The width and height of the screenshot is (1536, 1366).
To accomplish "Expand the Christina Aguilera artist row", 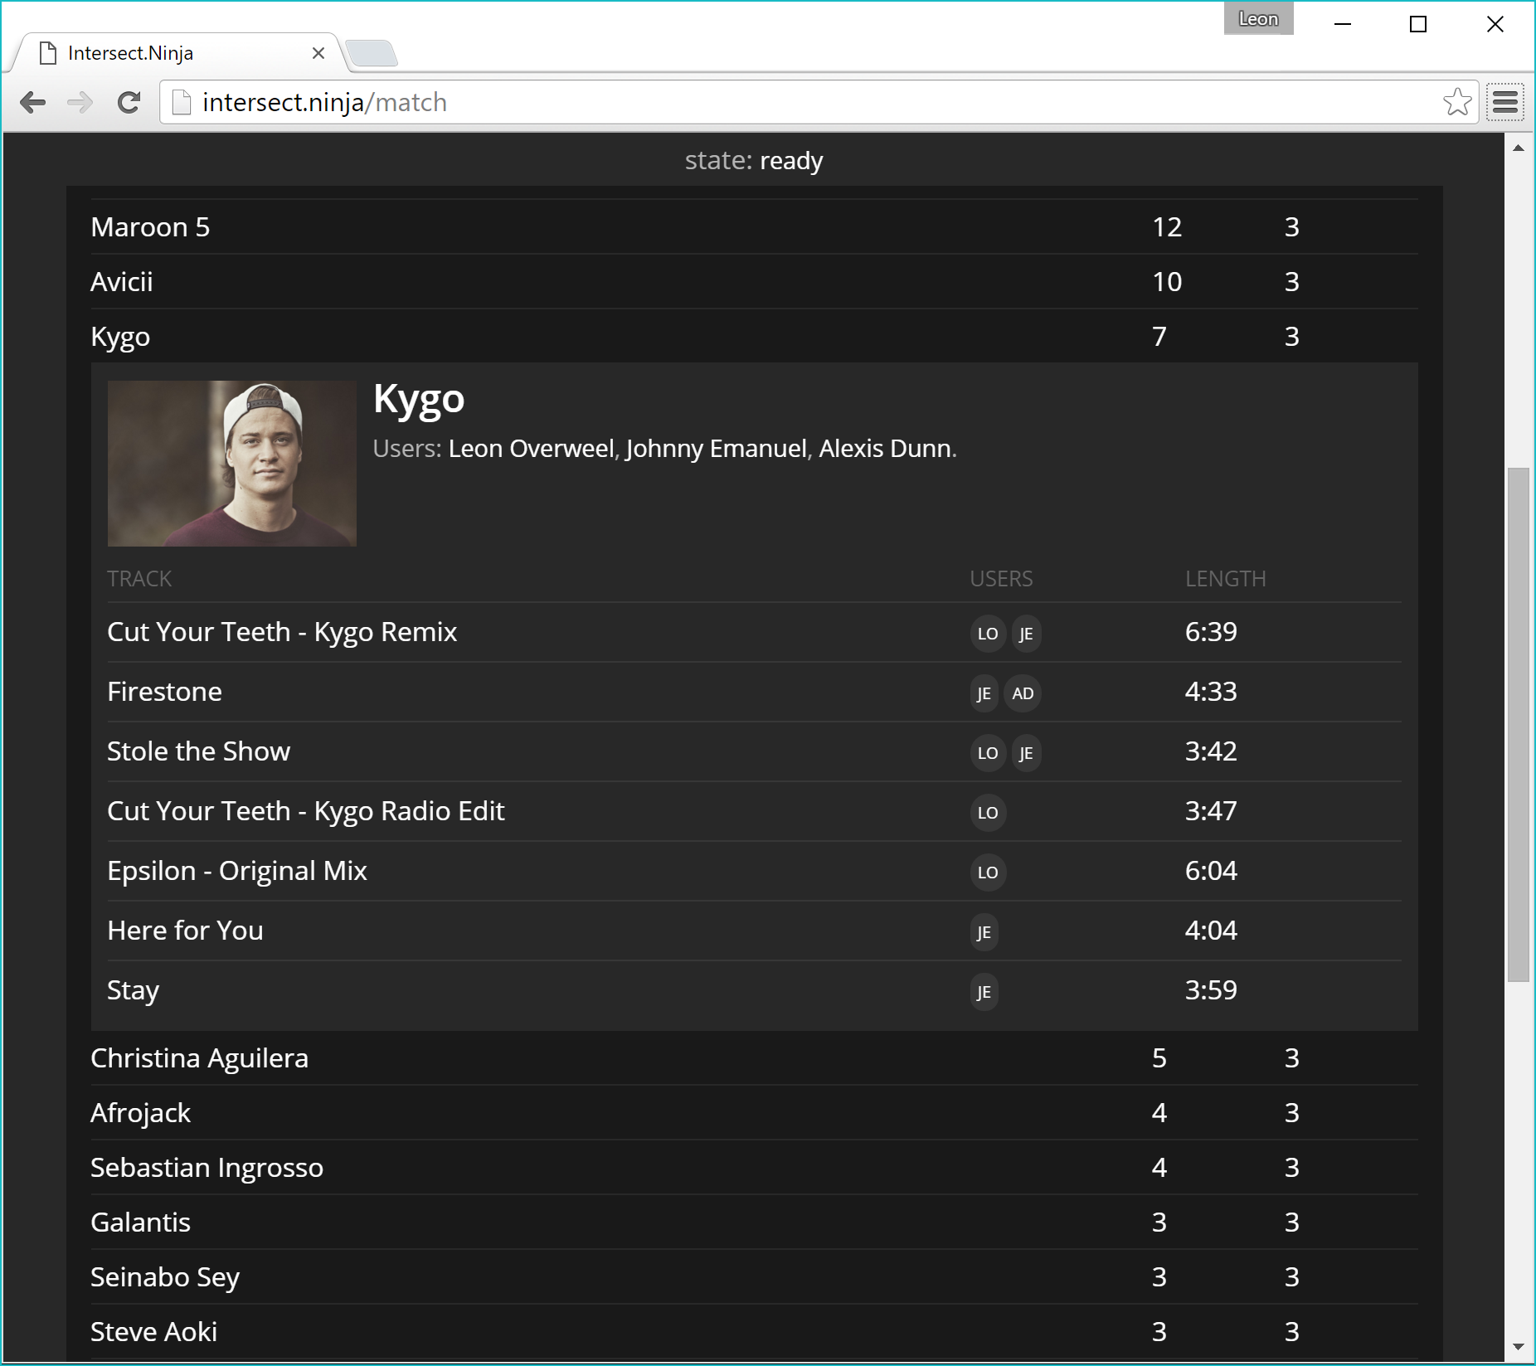I will pyautogui.click(x=754, y=1057).
